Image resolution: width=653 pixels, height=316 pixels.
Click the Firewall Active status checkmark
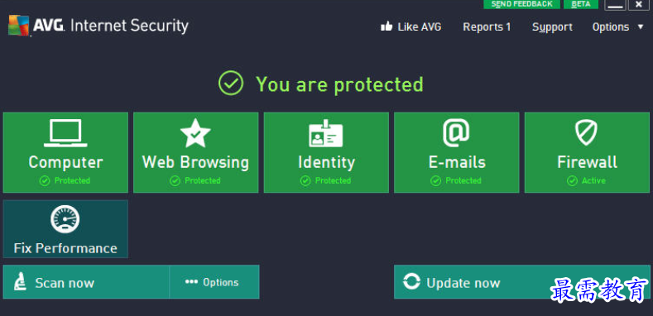pyautogui.click(x=572, y=180)
